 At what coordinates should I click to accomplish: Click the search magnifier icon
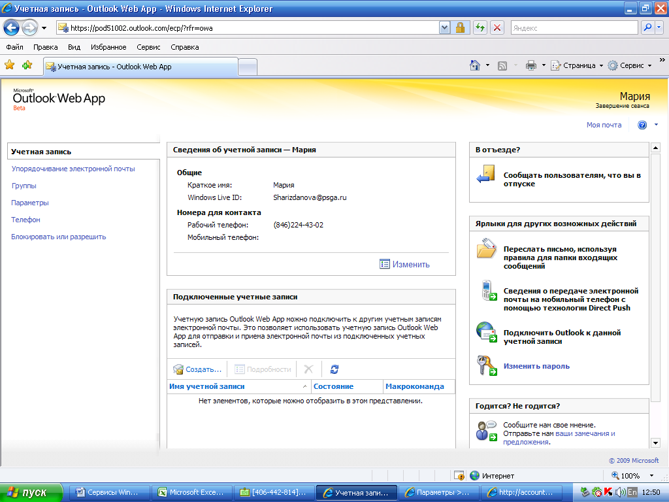pyautogui.click(x=647, y=28)
